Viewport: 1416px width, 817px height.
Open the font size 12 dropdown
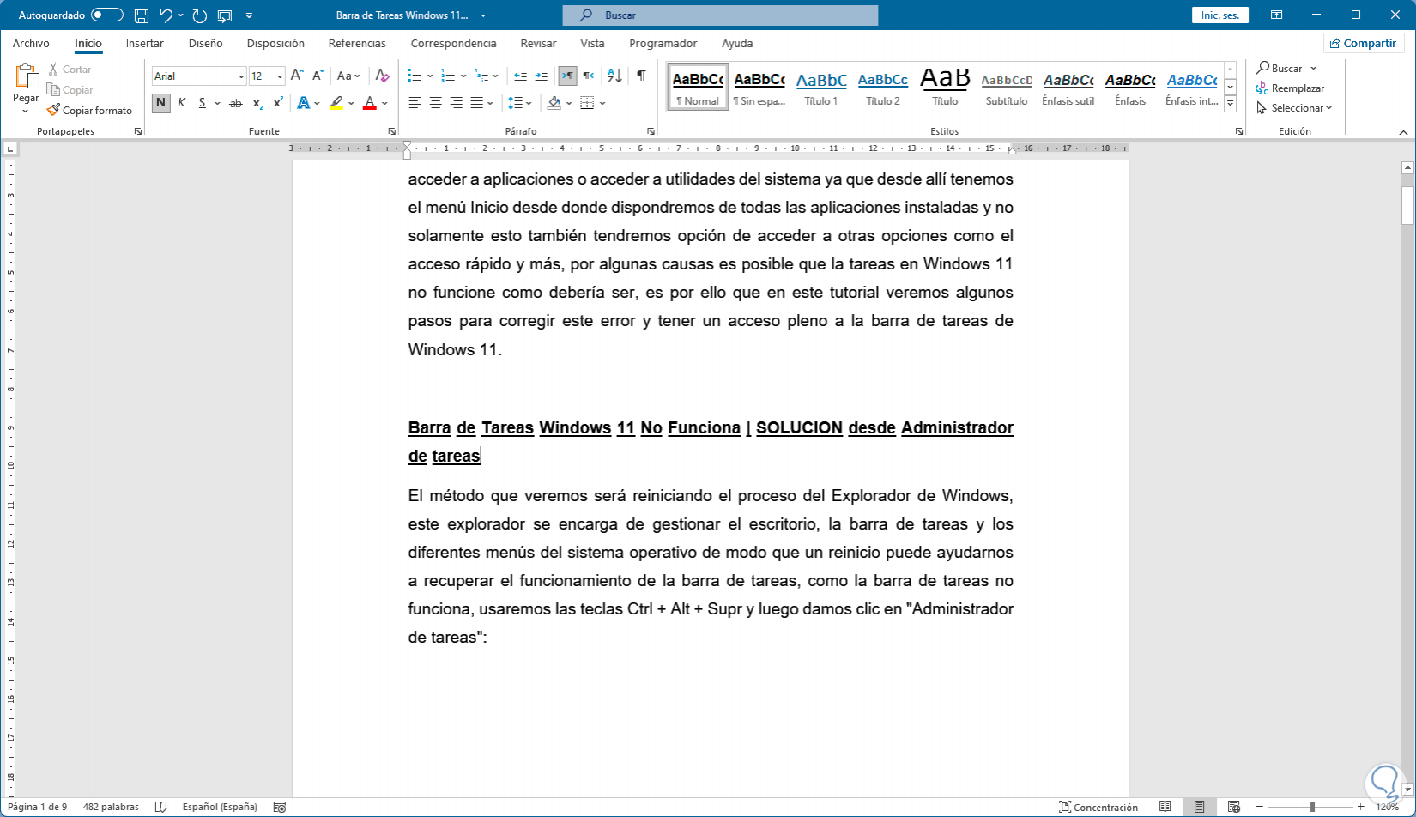279,76
